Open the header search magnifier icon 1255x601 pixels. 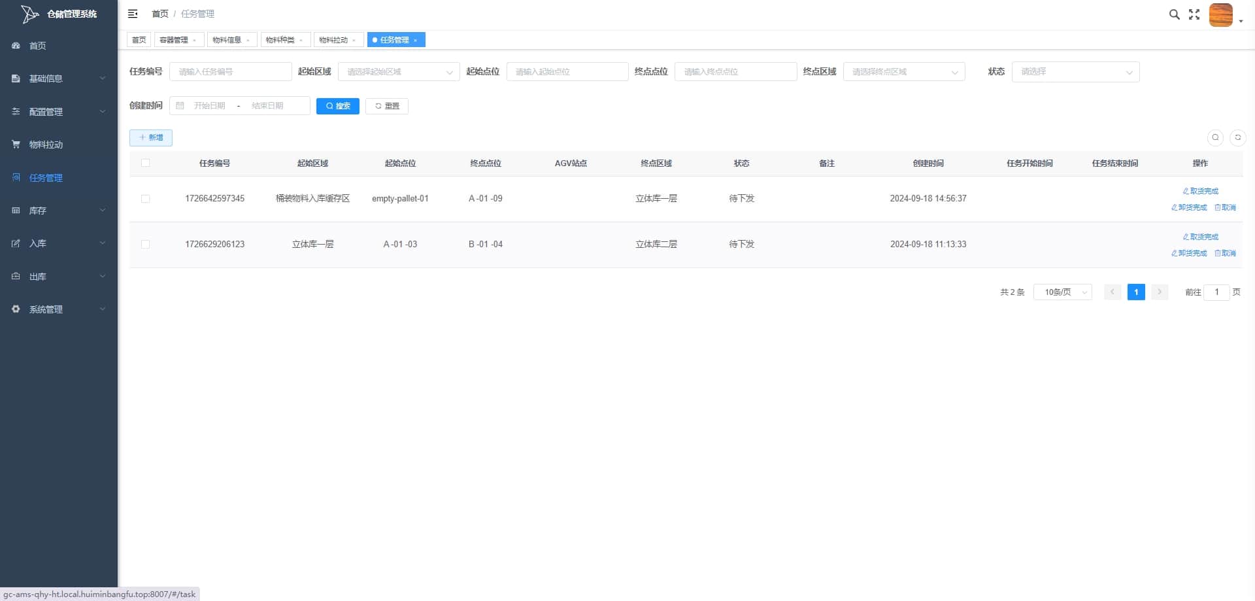click(x=1174, y=14)
